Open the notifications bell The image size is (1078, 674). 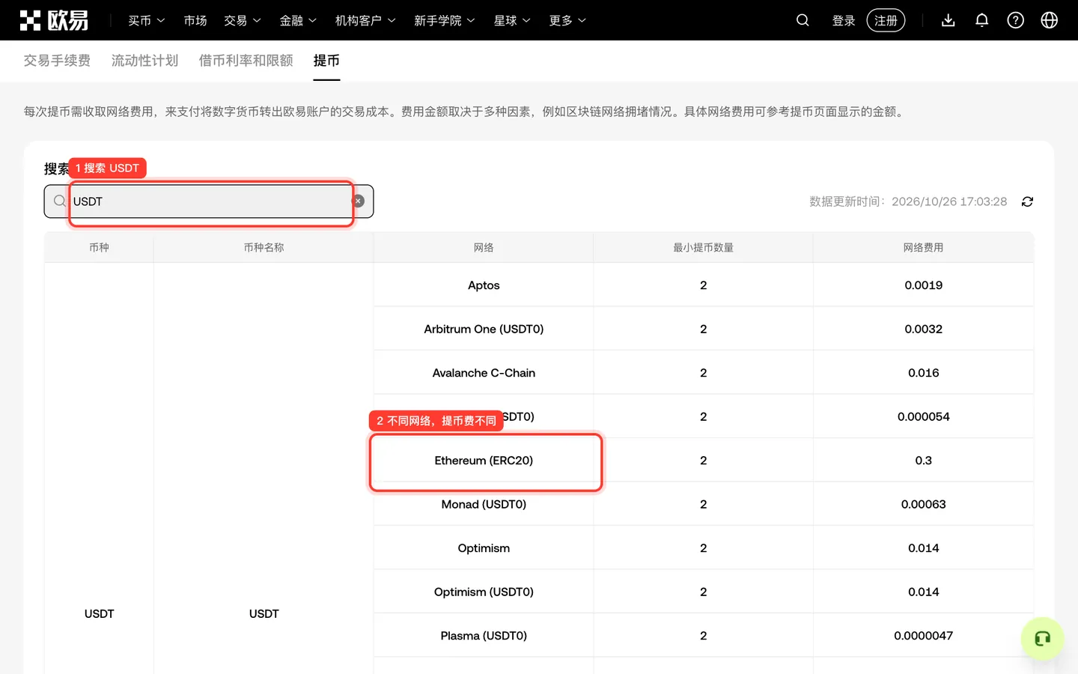click(982, 20)
